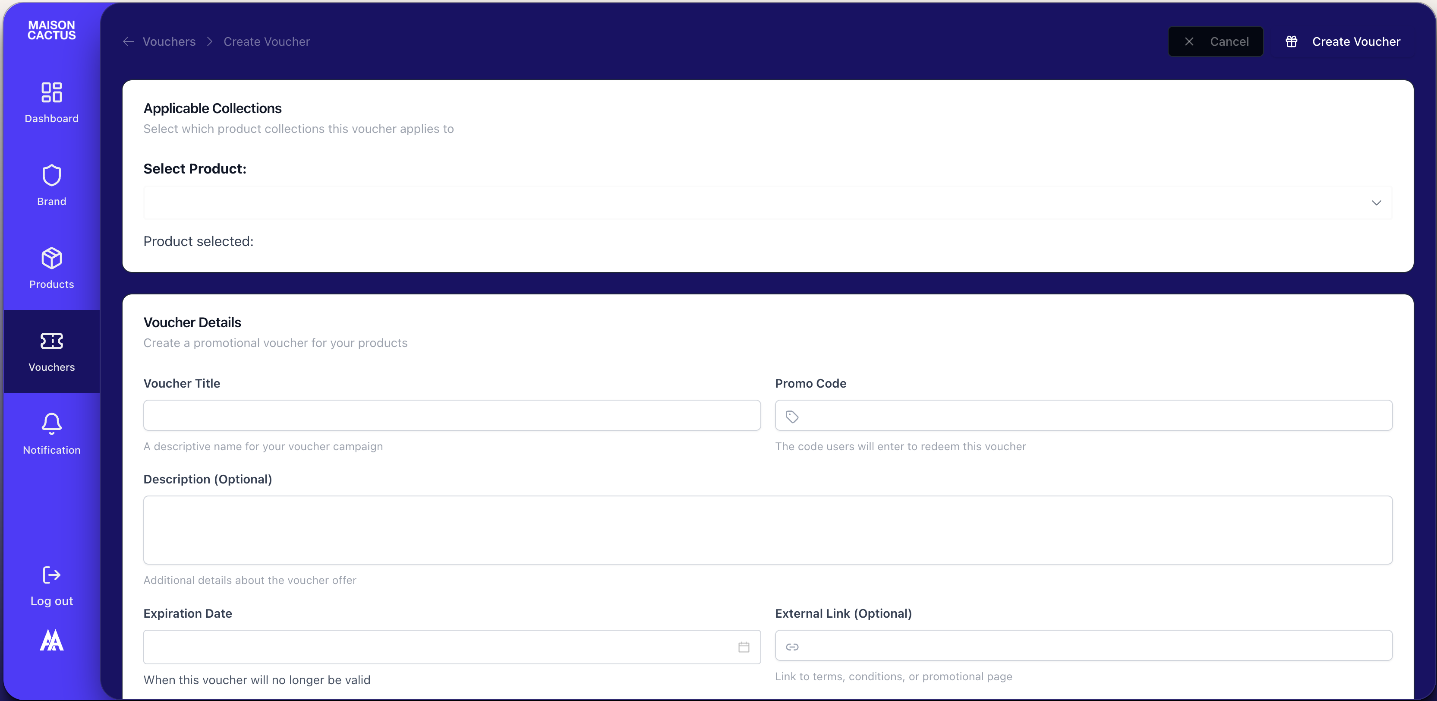Click the Description text area
Viewport: 1437px width, 701px height.
(x=768, y=530)
